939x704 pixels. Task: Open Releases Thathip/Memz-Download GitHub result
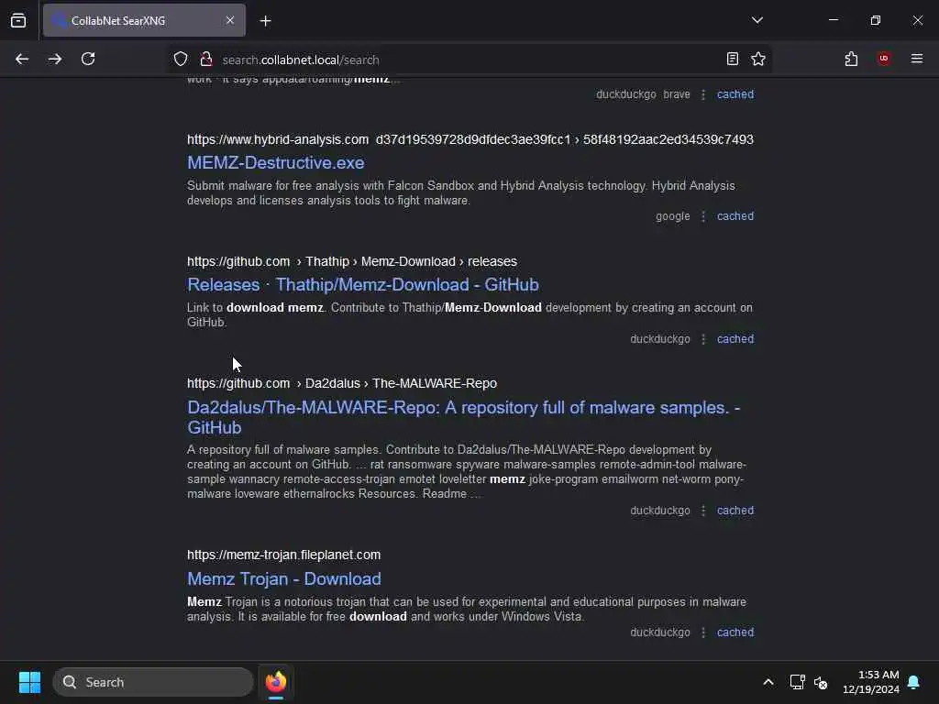coord(363,285)
